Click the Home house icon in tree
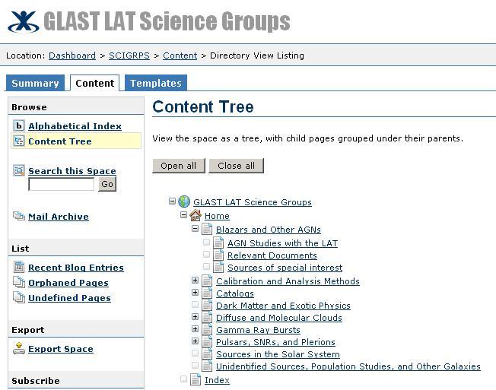This screenshot has width=496, height=390. pos(196,216)
